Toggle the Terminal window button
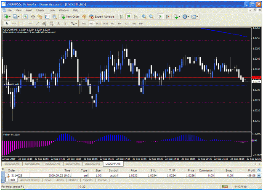263x190 pixels. tap(47, 16)
